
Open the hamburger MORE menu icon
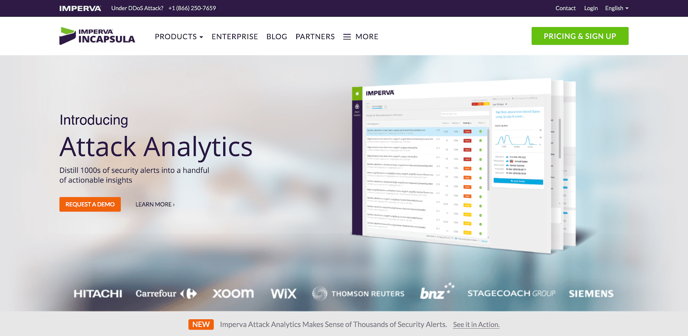coord(347,37)
